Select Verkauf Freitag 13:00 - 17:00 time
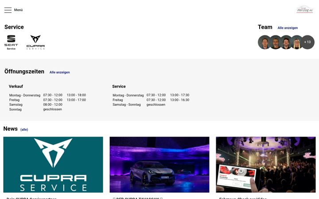This screenshot has width=319, height=199. 76,100
